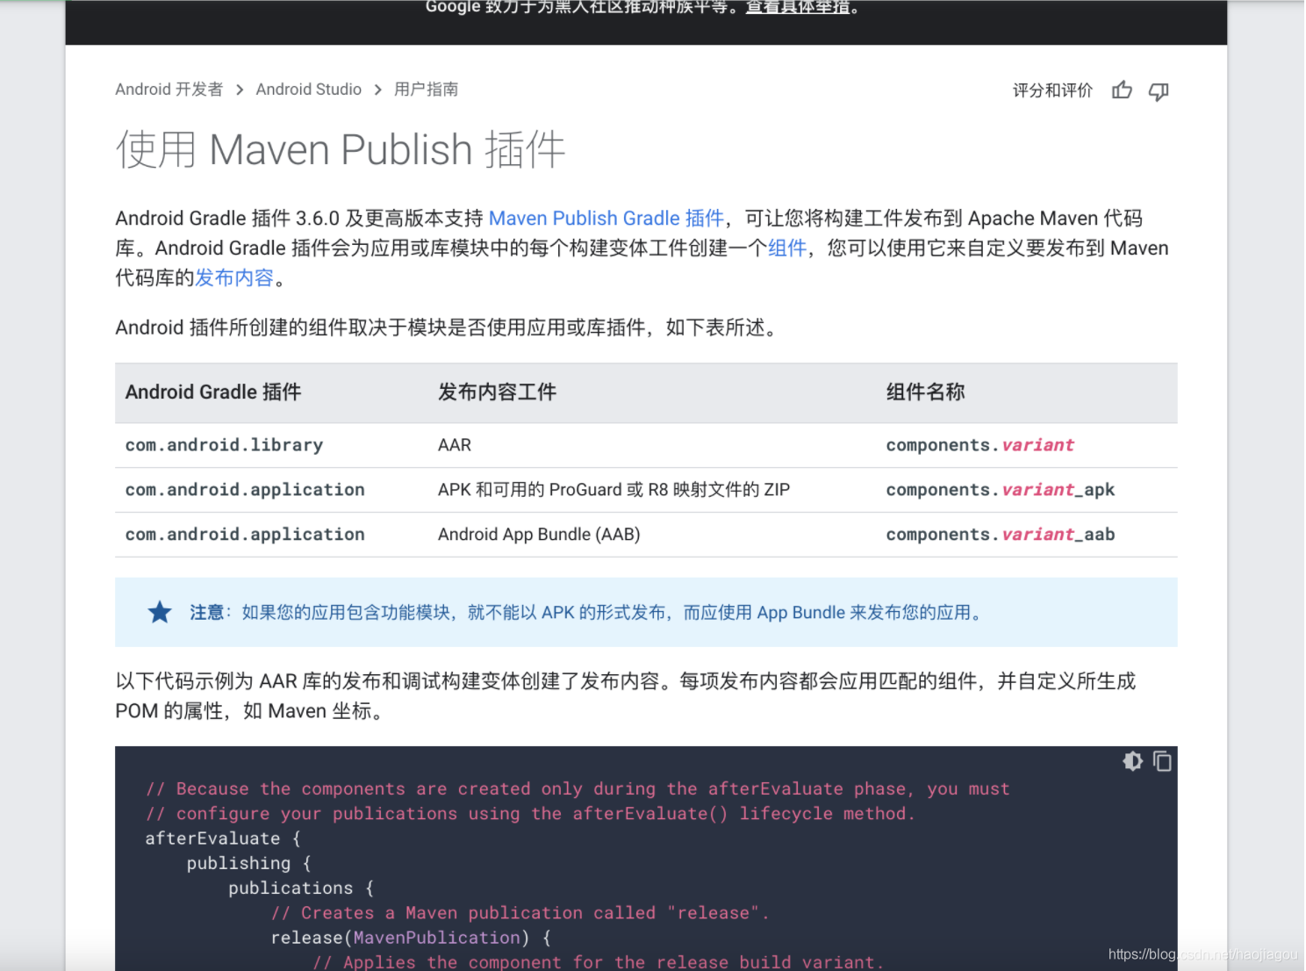Select the components.variant_aab cell
The image size is (1306, 971).
[1001, 535]
